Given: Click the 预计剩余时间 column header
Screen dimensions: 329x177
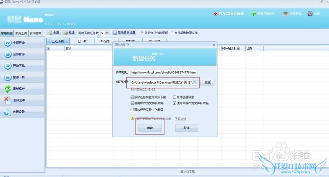Looking at the screenshot, I should point(233,49).
